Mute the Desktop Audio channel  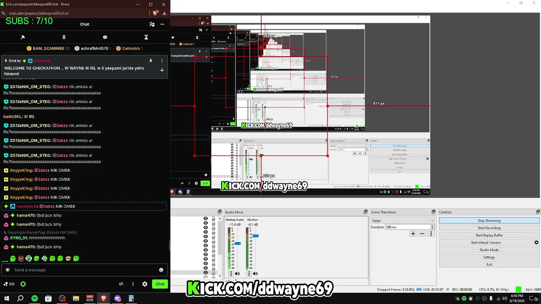237,274
